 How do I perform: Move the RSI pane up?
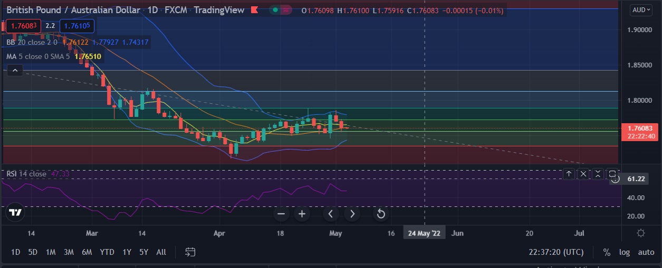pos(569,174)
